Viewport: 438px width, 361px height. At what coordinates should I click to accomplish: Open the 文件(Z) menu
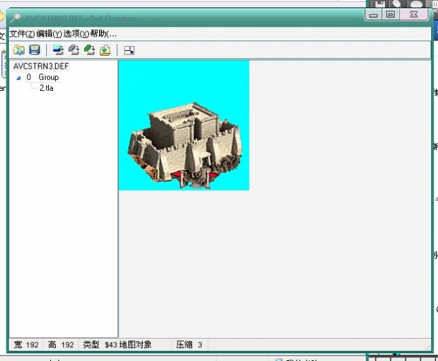pyautogui.click(x=22, y=34)
